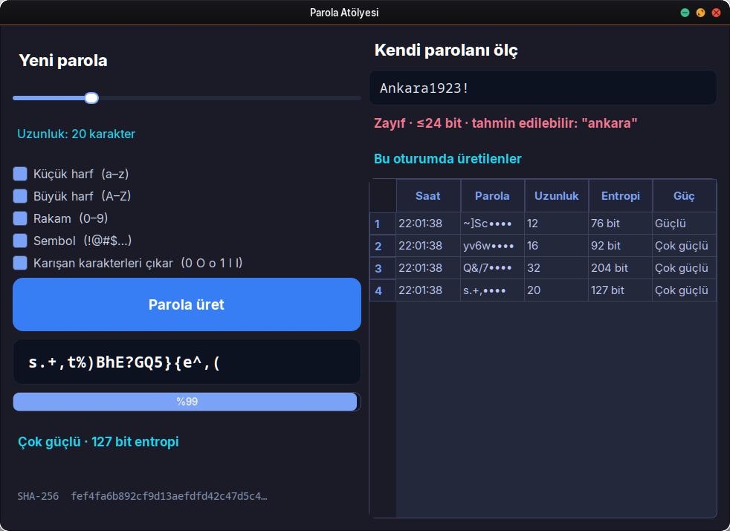Sort by the Parola column header

click(x=493, y=196)
